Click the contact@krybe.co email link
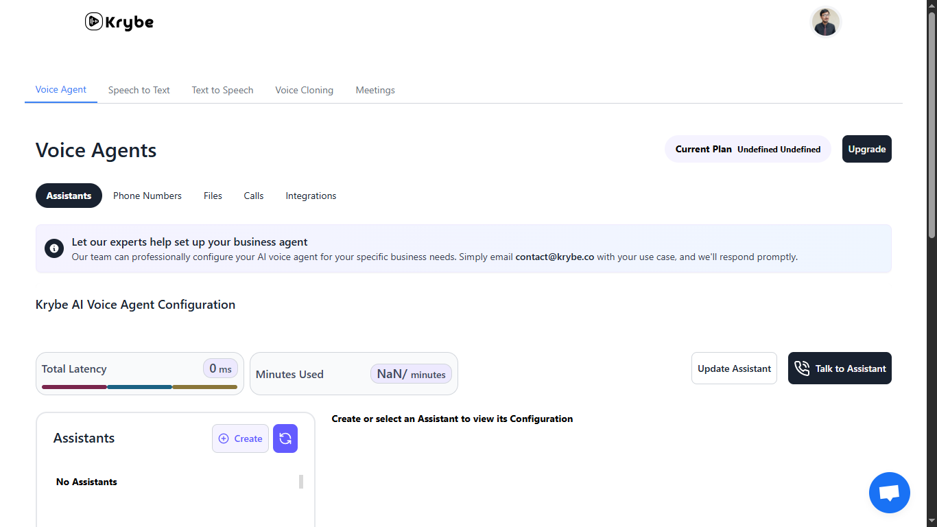The image size is (937, 527). 554,257
